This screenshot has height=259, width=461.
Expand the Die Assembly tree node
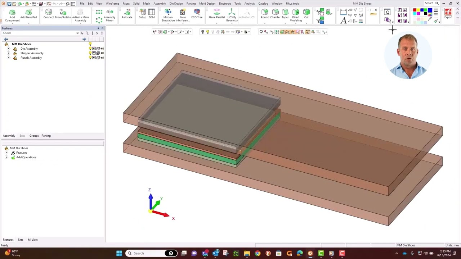pos(8,49)
